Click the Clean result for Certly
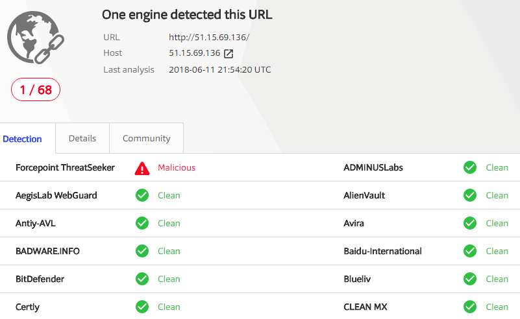 (x=169, y=307)
